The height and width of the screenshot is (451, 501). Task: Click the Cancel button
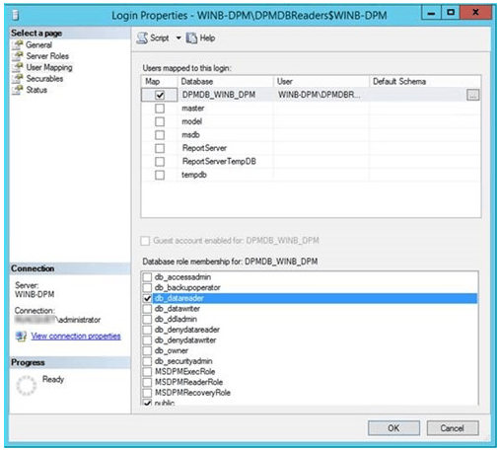pyautogui.click(x=453, y=428)
